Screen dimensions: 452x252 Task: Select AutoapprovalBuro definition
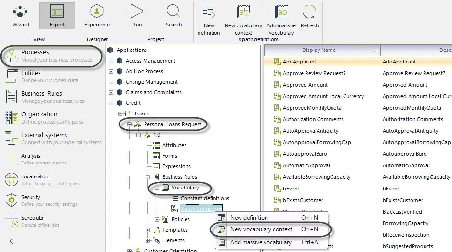[x=305, y=154]
